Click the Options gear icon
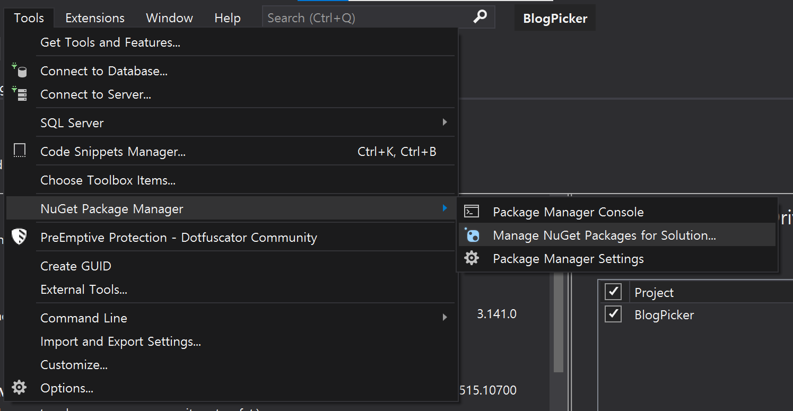Viewport: 793px width, 411px height. [x=20, y=388]
